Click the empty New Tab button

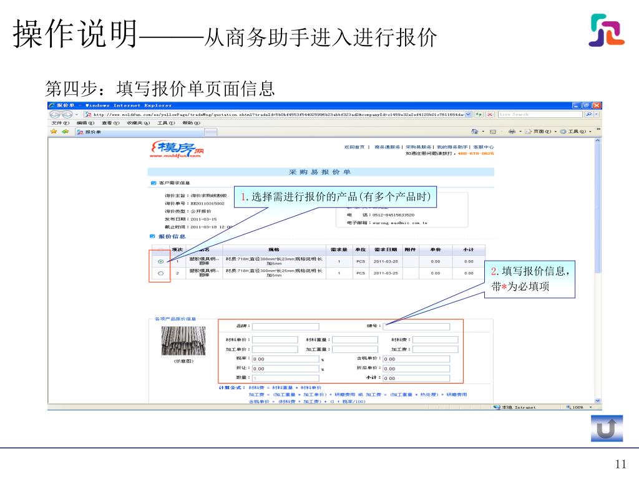(x=211, y=132)
